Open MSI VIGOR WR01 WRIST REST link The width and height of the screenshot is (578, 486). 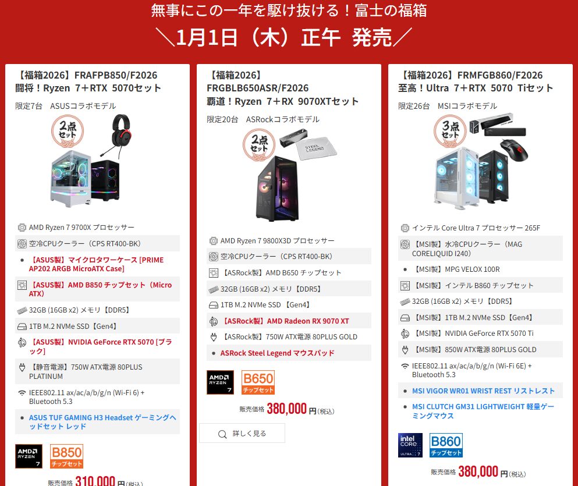click(x=483, y=391)
